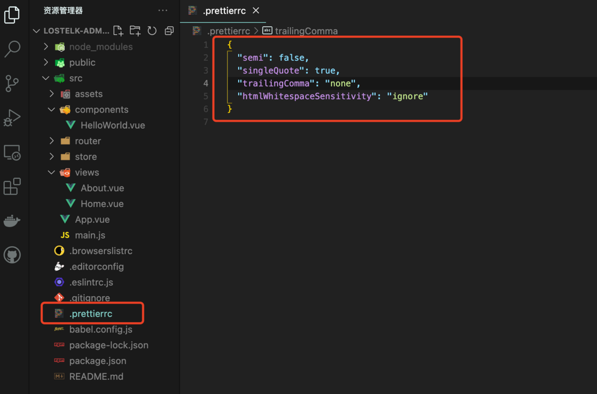
Task: Open package-lock.json file
Action: coord(109,345)
